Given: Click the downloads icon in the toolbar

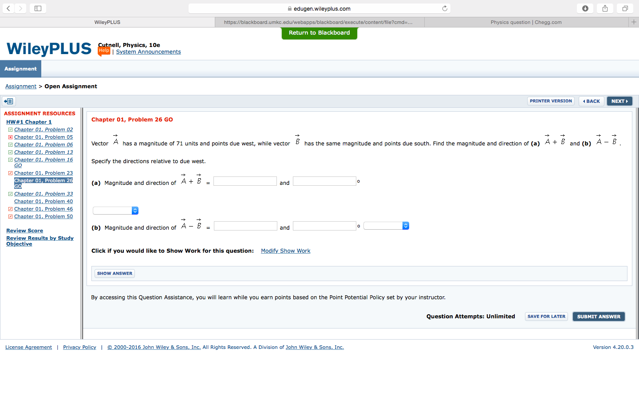Looking at the screenshot, I should tap(585, 8).
